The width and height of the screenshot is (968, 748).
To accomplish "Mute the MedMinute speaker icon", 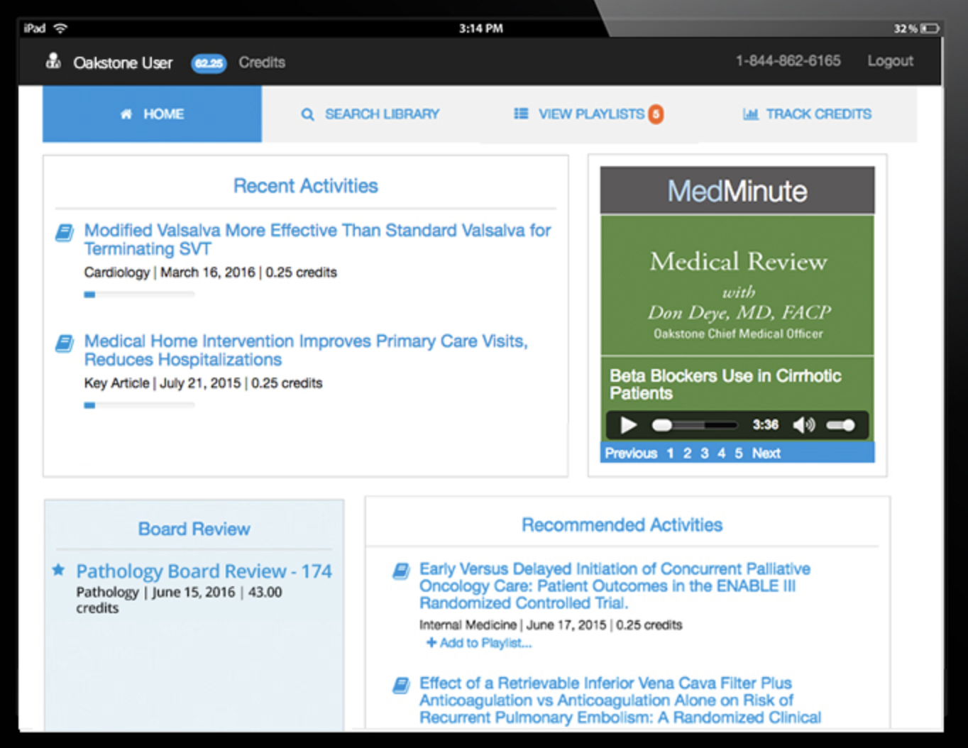I will [x=803, y=425].
